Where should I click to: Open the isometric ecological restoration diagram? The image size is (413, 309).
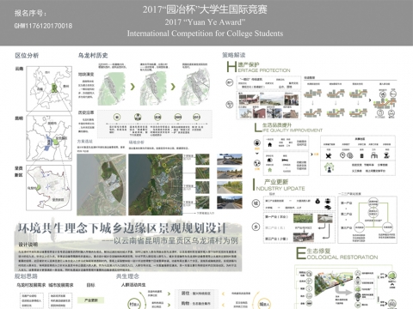click(333, 283)
